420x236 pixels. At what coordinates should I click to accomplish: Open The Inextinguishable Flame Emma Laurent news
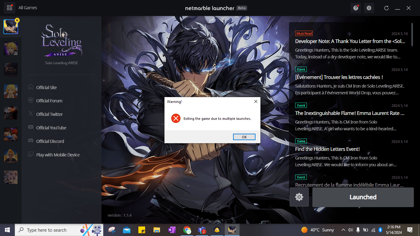pos(350,113)
